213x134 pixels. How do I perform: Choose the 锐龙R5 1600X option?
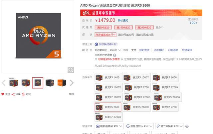tap(109, 87)
